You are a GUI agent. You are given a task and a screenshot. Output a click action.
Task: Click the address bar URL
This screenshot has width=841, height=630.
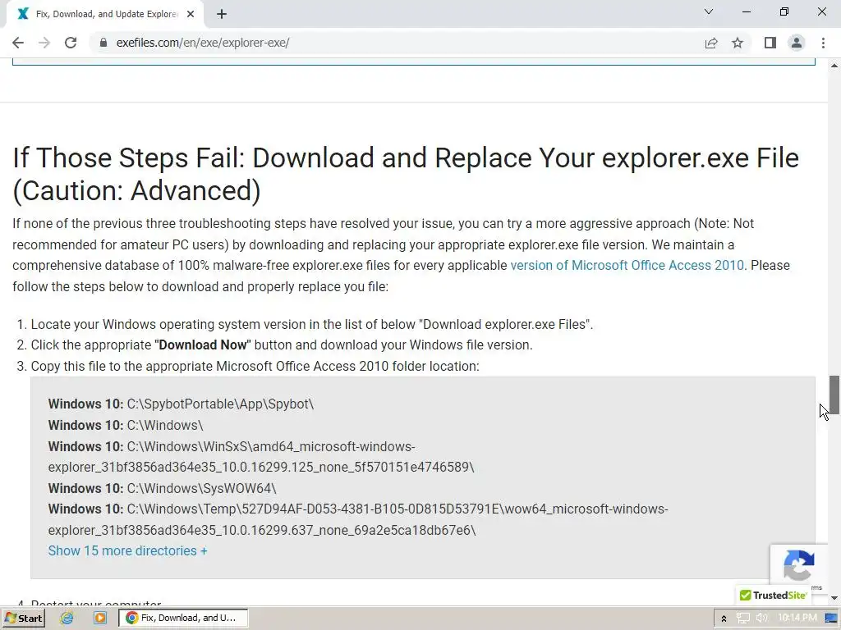click(203, 43)
